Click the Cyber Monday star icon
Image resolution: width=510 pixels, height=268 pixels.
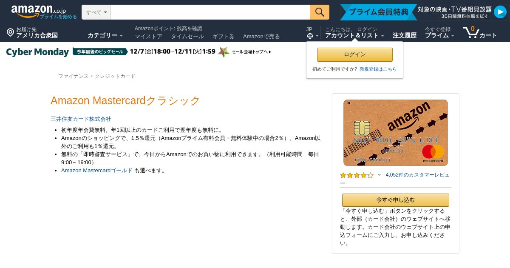click(224, 52)
